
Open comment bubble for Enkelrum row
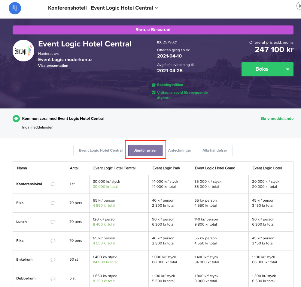tap(53, 260)
